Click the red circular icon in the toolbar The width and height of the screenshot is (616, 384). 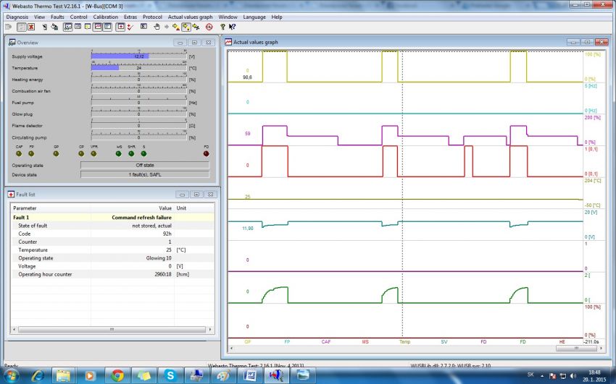209,27
